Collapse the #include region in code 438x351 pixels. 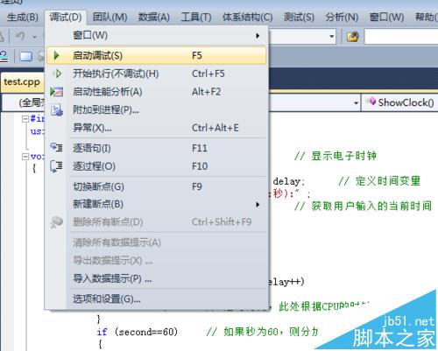[25, 118]
